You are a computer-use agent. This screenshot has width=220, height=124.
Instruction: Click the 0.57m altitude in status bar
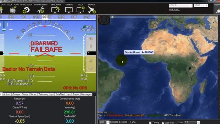point(133,122)
